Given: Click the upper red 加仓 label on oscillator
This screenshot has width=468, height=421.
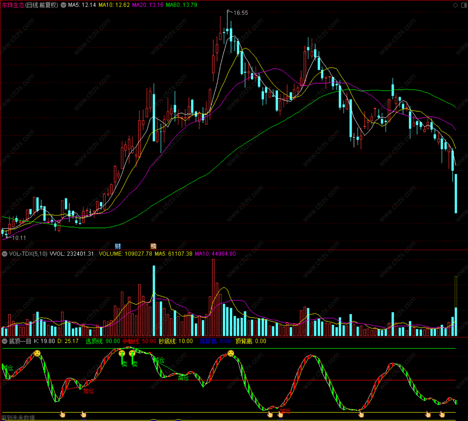Looking at the screenshot, I should click(x=88, y=391).
